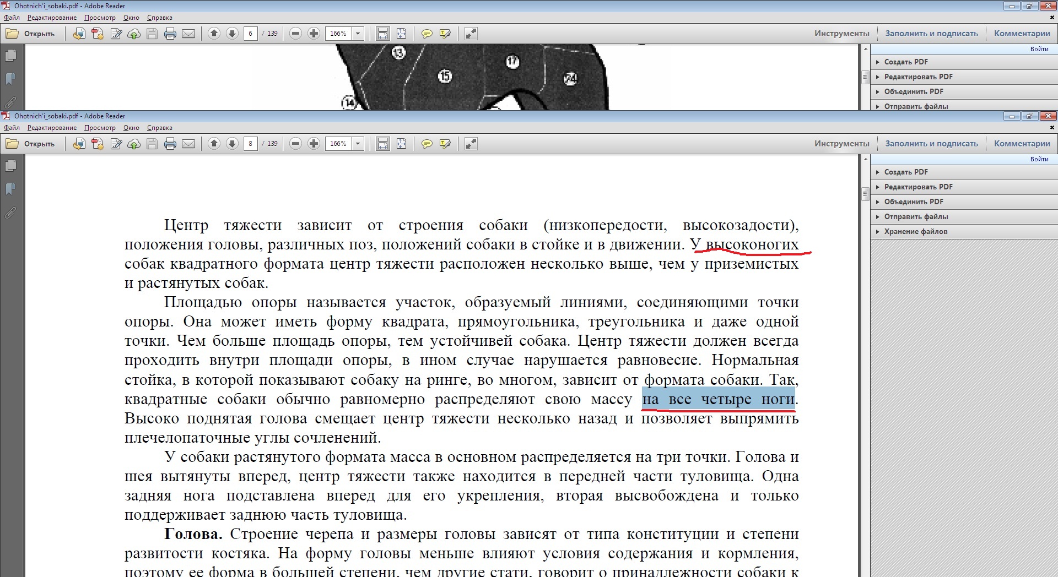
Task: Toggle fit-width scrolling mode in the lower window
Action: click(x=382, y=144)
